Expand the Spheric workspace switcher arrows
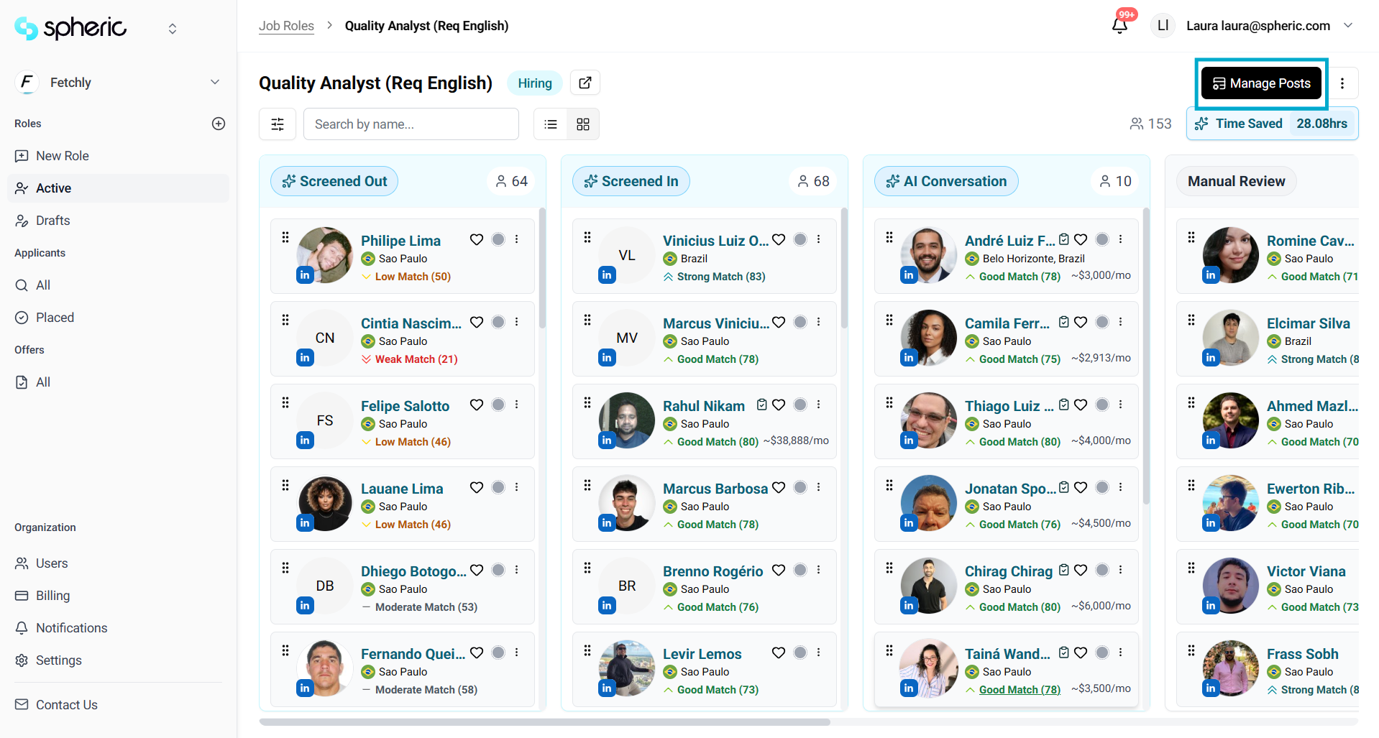 point(173,29)
